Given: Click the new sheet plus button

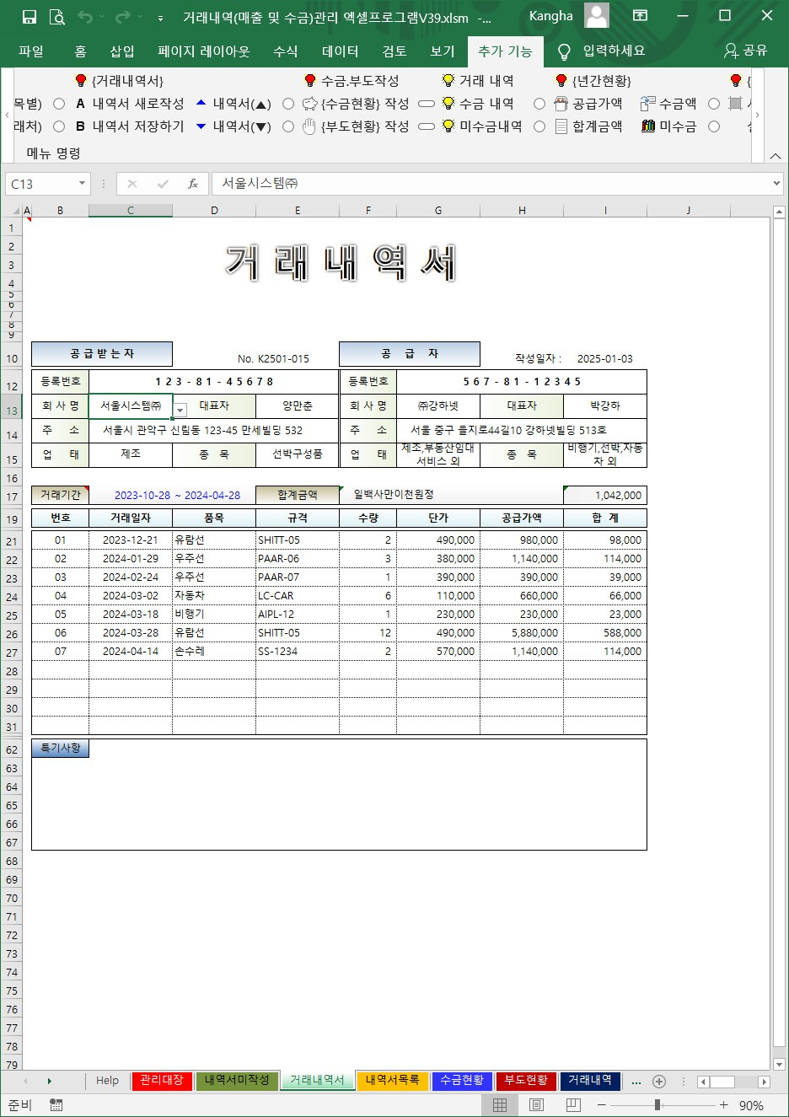Looking at the screenshot, I should point(659,1082).
